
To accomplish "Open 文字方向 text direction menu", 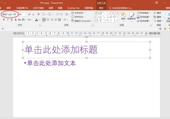I will pyautogui.click(x=78, y=13).
